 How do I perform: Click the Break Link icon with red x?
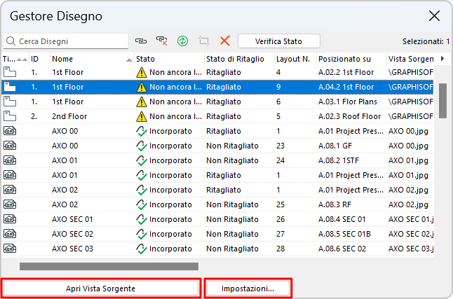click(x=161, y=41)
